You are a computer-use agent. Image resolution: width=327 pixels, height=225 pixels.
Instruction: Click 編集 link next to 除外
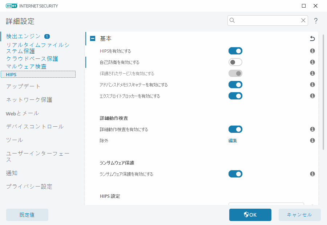[x=233, y=140]
